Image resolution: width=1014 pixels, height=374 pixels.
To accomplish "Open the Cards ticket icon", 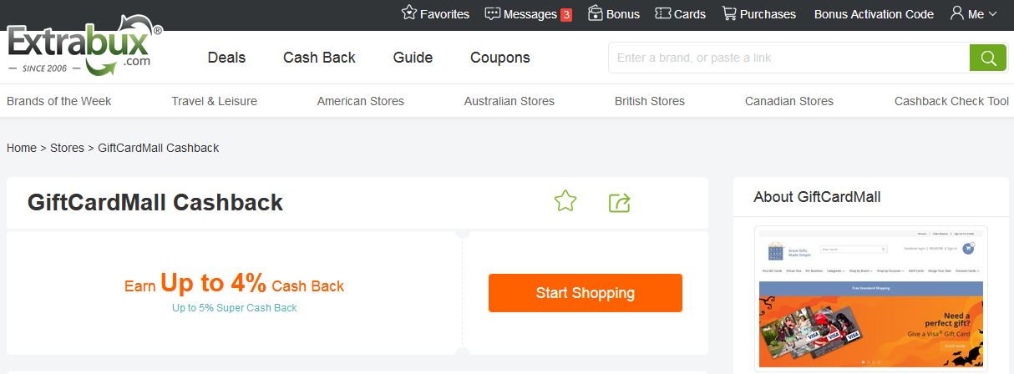I will [x=663, y=13].
